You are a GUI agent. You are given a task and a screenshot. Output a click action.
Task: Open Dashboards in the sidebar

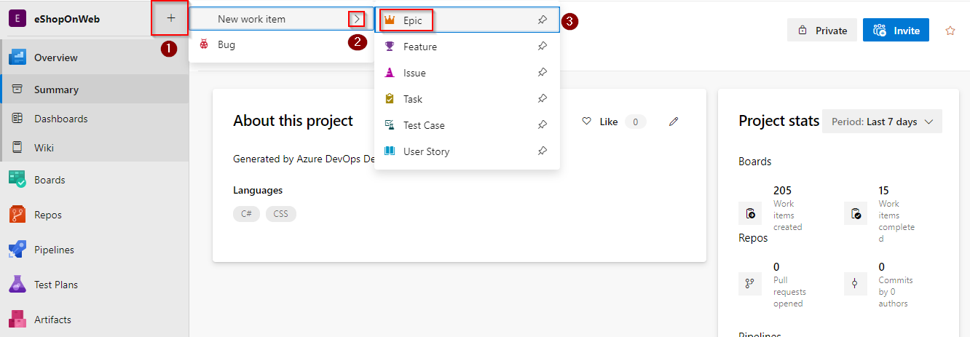(95, 119)
